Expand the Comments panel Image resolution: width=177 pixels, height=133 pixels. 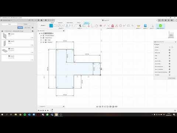click(x=63, y=106)
